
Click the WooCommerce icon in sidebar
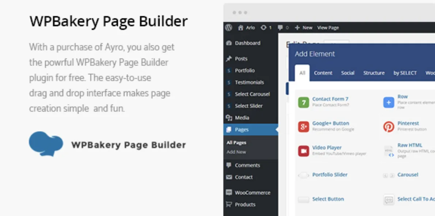pos(229,192)
